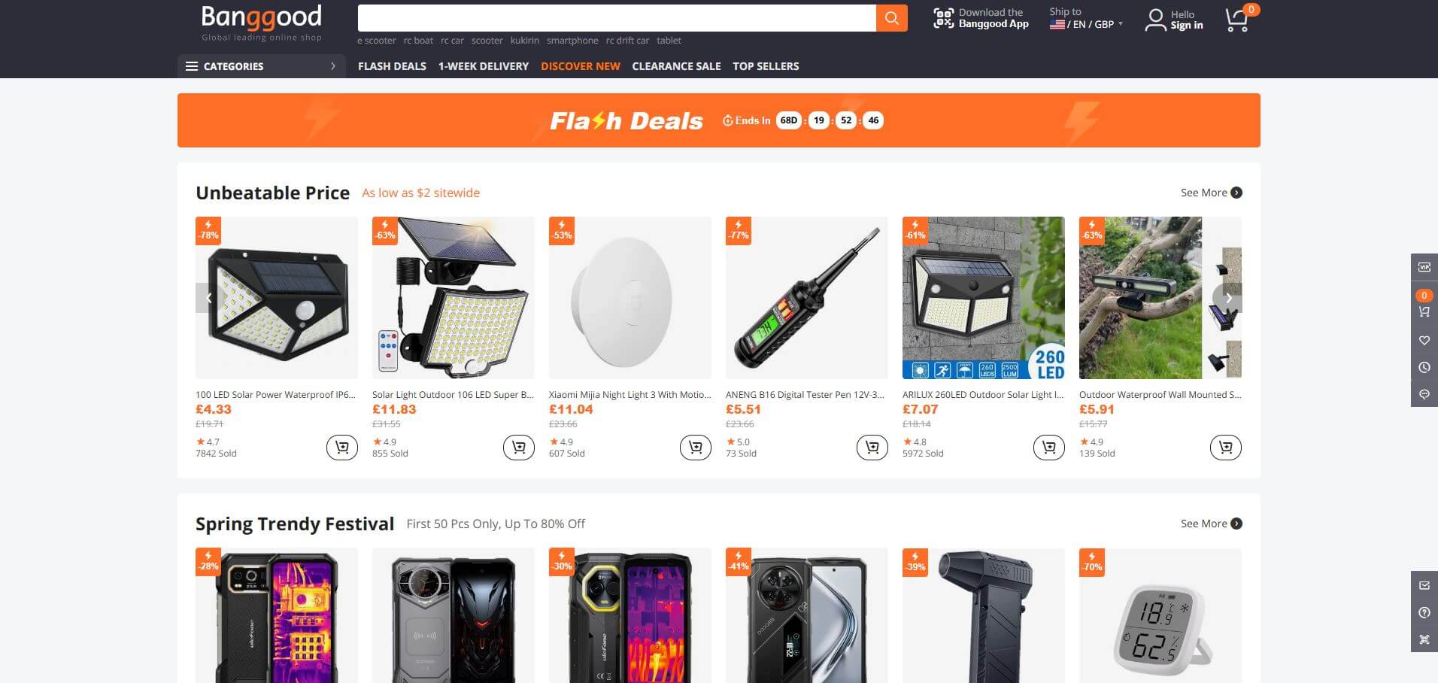Screen dimensions: 1438x683
Task: Go to CLEARANCE SALE nav item
Action: tap(676, 66)
